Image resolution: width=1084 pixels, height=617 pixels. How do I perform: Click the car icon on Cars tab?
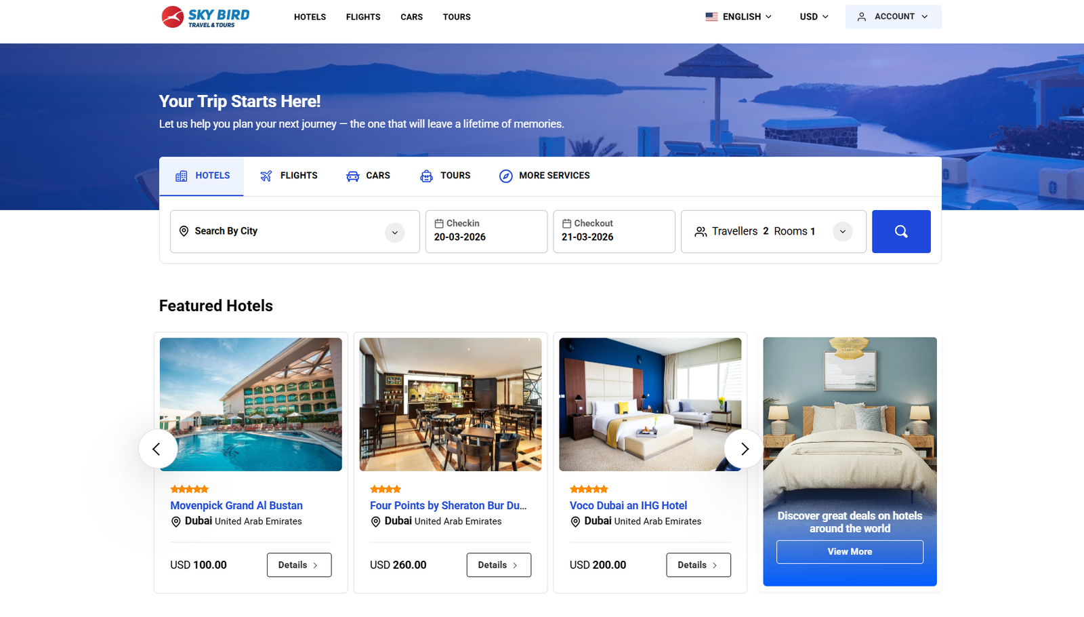coord(353,176)
